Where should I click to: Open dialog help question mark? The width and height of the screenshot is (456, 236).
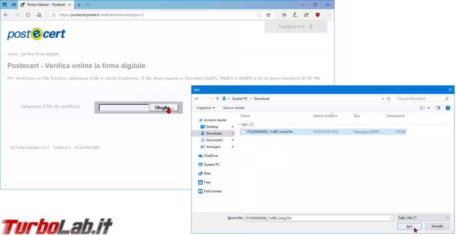(448, 108)
